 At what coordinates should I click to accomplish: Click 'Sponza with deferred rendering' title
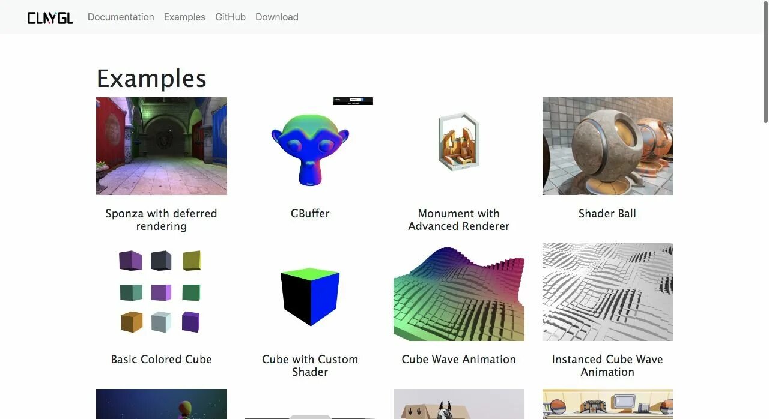point(162,220)
